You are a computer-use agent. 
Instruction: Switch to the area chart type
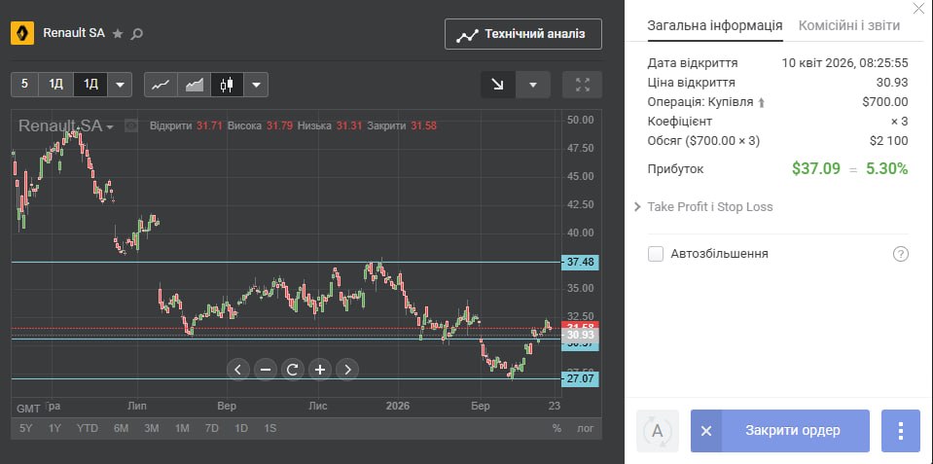pos(195,85)
